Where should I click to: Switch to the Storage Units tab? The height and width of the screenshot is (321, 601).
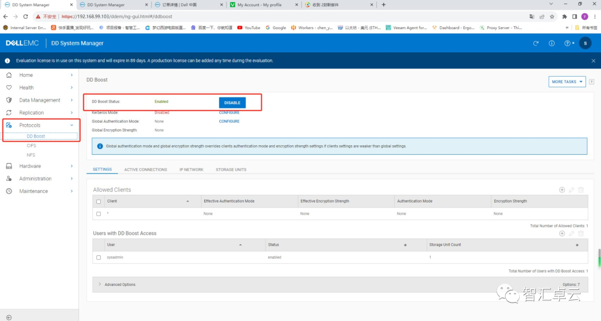[231, 170]
